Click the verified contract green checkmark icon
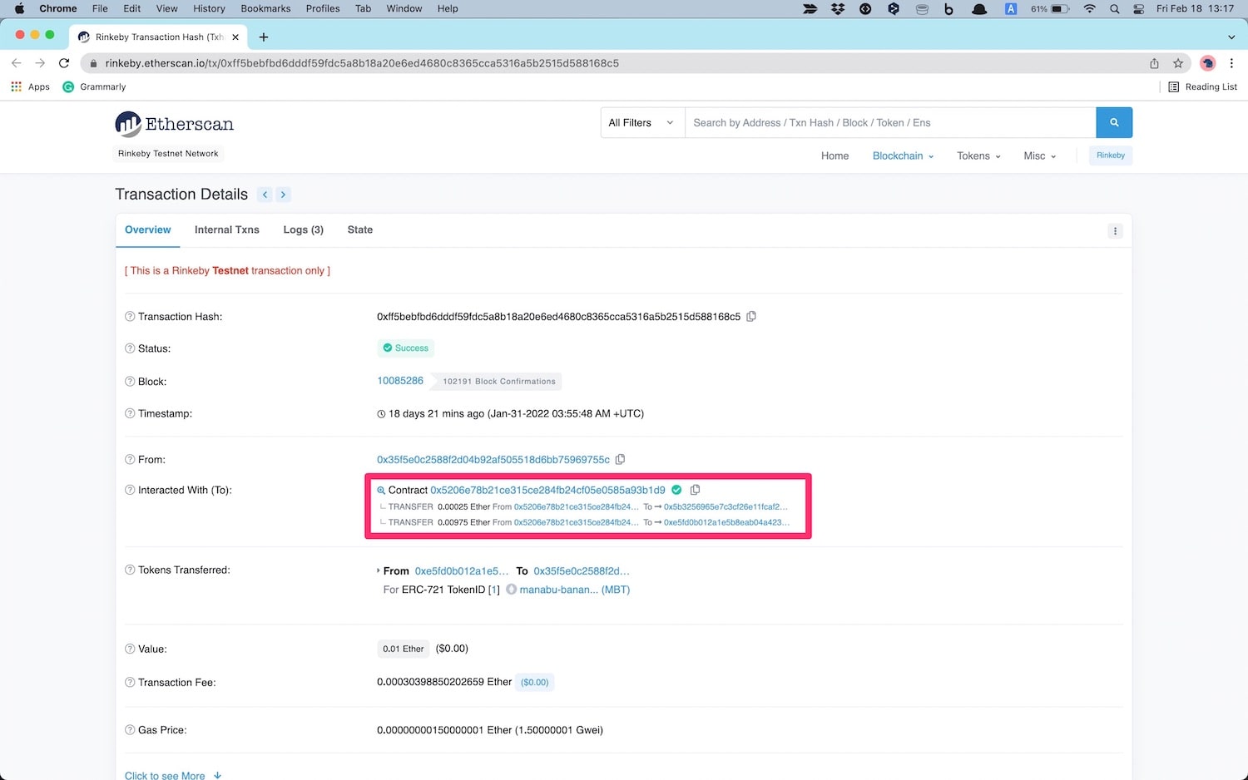This screenshot has width=1248, height=780. point(676,490)
